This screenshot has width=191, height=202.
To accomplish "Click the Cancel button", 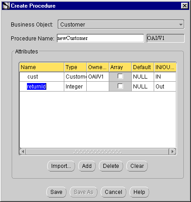I will pyautogui.click(x=113, y=192).
